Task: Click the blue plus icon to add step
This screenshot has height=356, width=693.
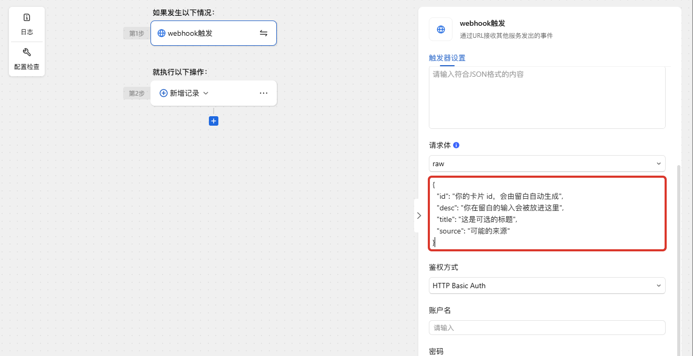Action: click(x=213, y=120)
